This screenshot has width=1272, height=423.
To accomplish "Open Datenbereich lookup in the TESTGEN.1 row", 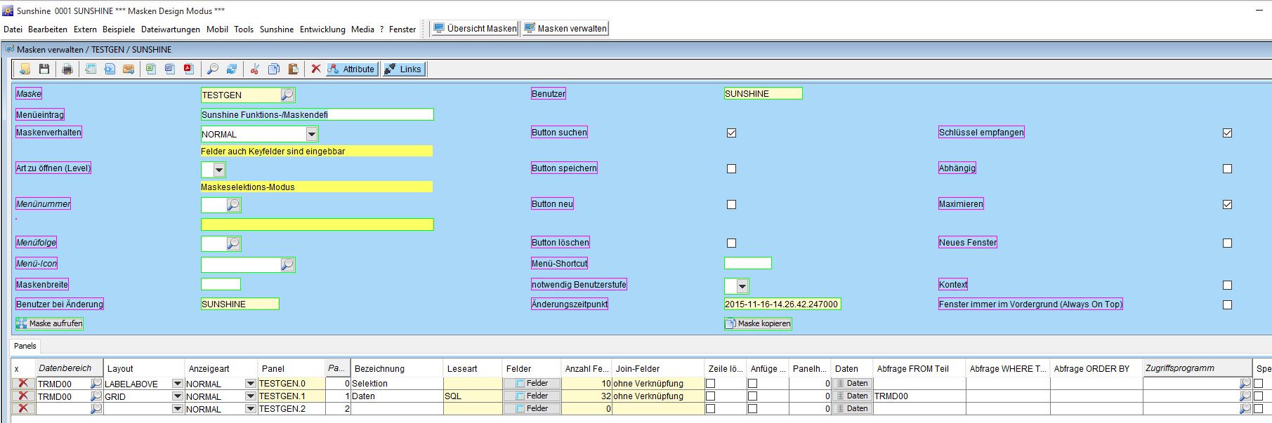I will [x=96, y=396].
